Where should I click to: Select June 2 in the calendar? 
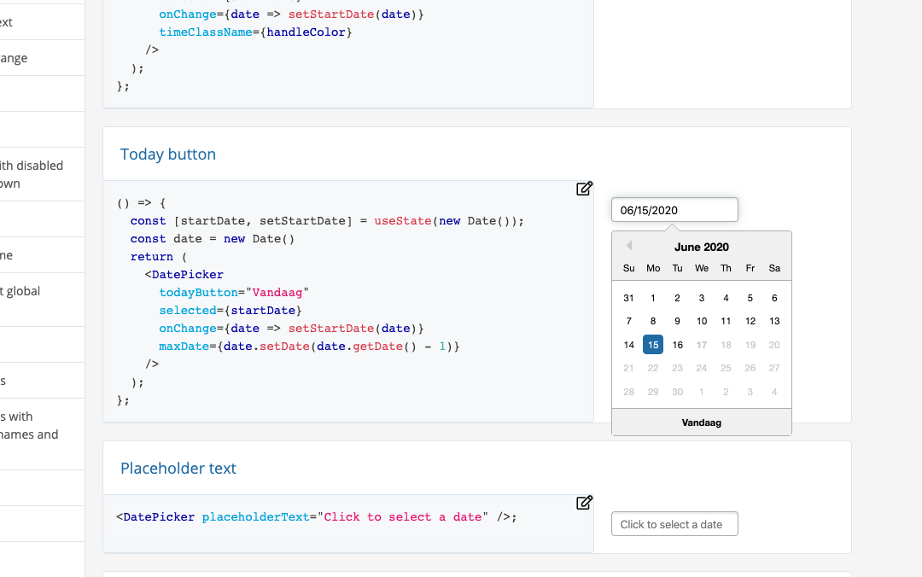[677, 298]
